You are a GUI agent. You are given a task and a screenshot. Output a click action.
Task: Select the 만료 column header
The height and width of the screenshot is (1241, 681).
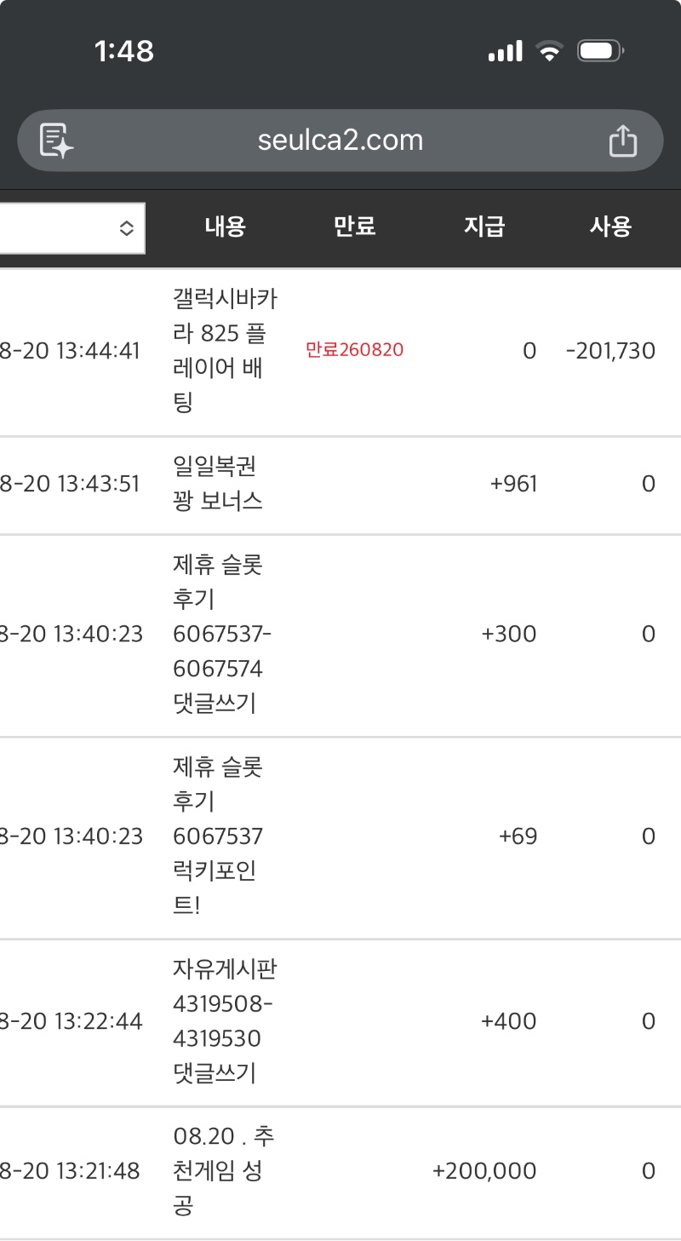[355, 227]
